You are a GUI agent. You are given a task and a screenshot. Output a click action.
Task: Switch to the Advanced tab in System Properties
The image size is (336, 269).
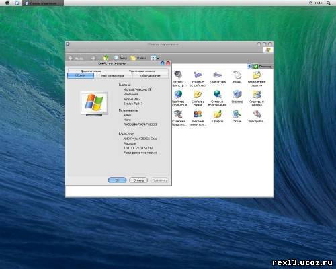coord(91,71)
